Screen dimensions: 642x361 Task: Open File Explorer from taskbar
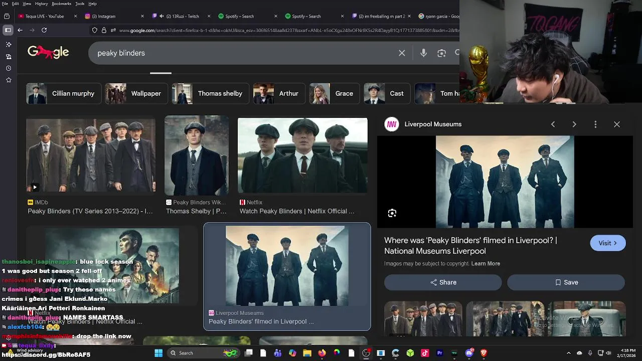(x=307, y=353)
